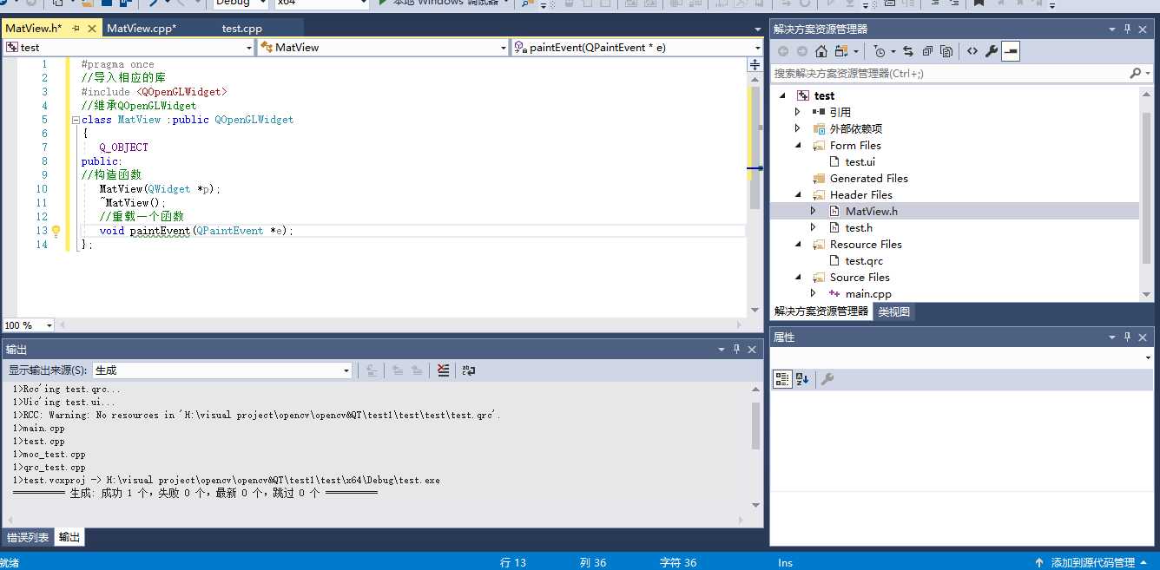Click search magnifier in Solution Explorer
The width and height of the screenshot is (1160, 570).
tap(1134, 73)
